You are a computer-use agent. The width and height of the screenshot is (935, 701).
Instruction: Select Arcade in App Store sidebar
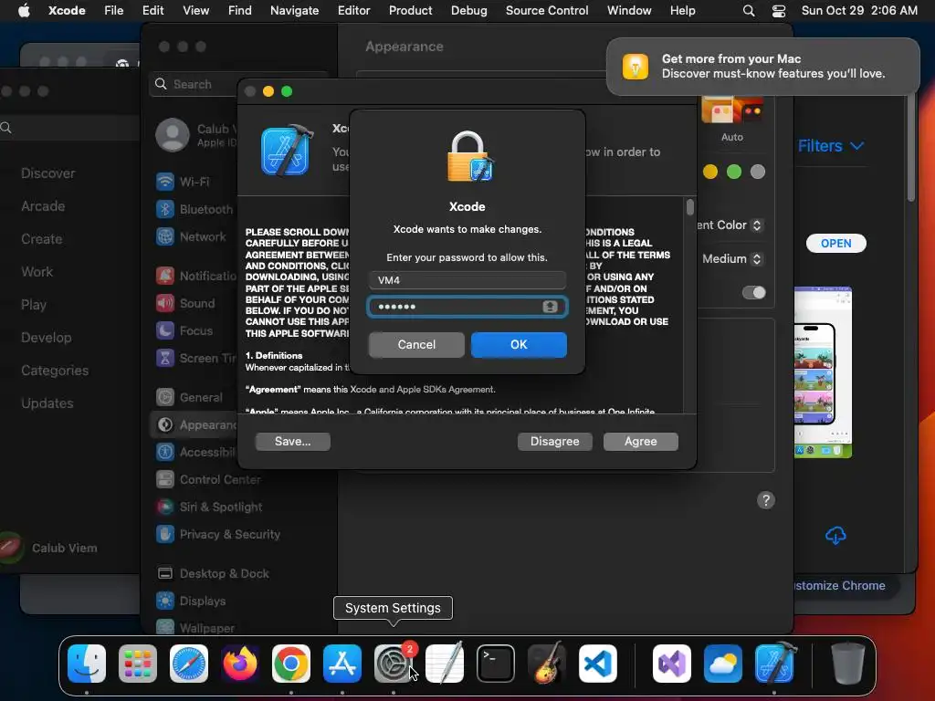click(43, 206)
